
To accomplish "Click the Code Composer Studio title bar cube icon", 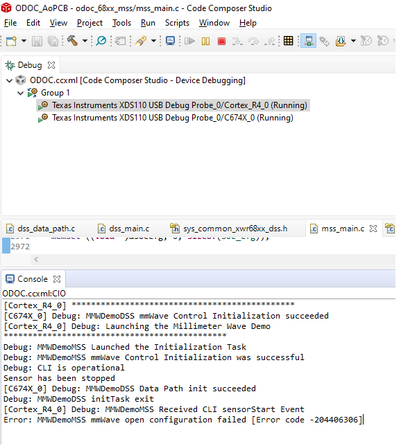I will (x=6, y=8).
